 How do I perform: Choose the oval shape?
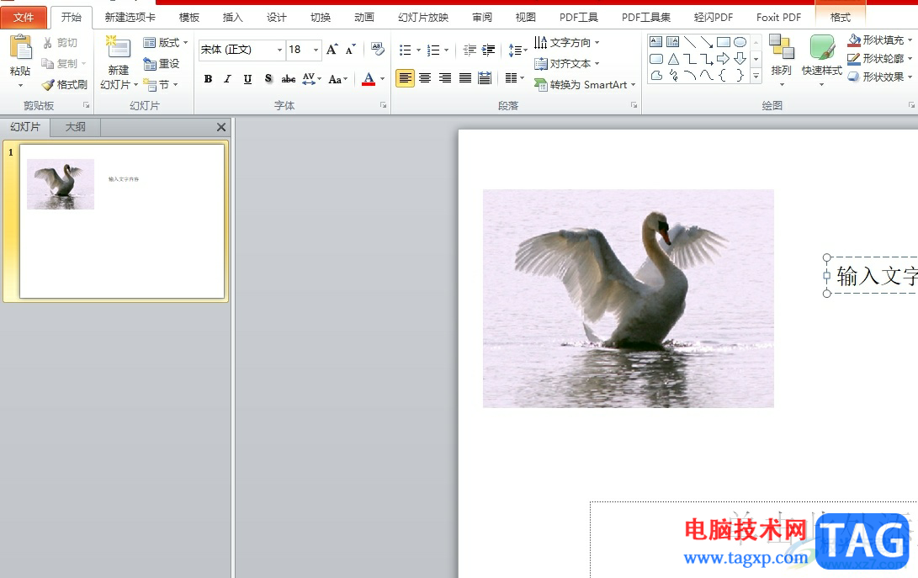tap(740, 42)
